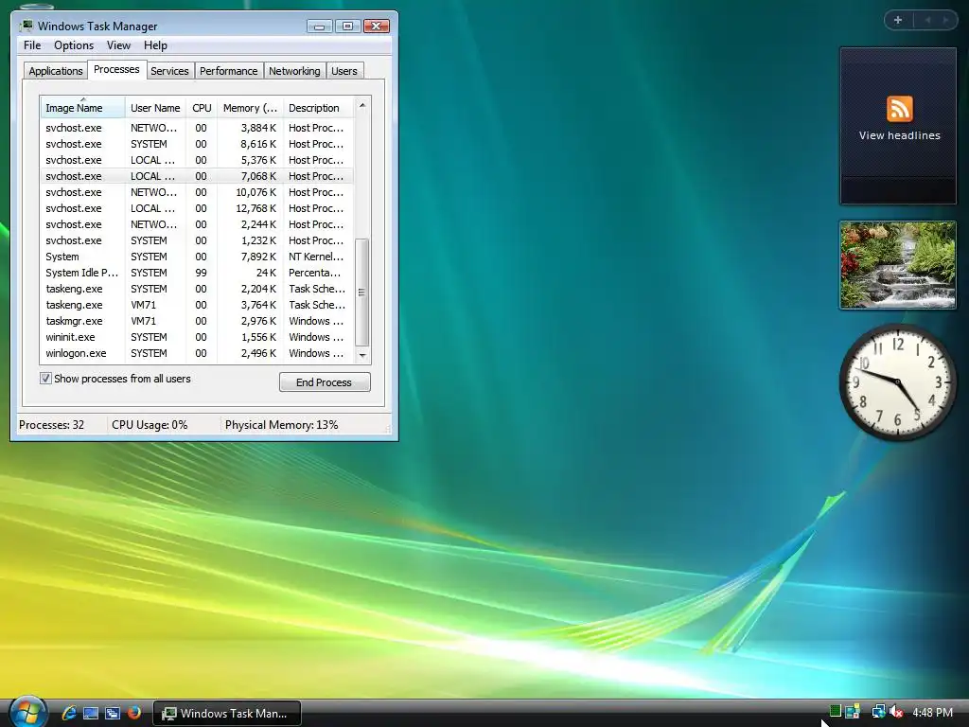
Task: Open the File menu
Action: click(32, 45)
